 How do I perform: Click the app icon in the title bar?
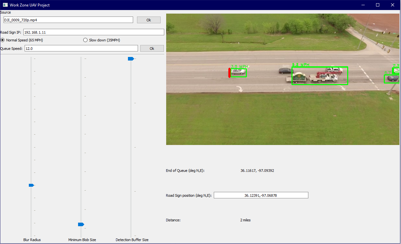point(5,5)
